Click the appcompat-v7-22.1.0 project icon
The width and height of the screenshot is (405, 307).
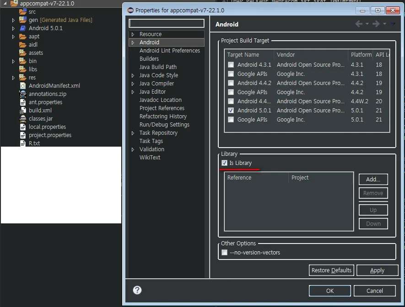pyautogui.click(x=14, y=3)
